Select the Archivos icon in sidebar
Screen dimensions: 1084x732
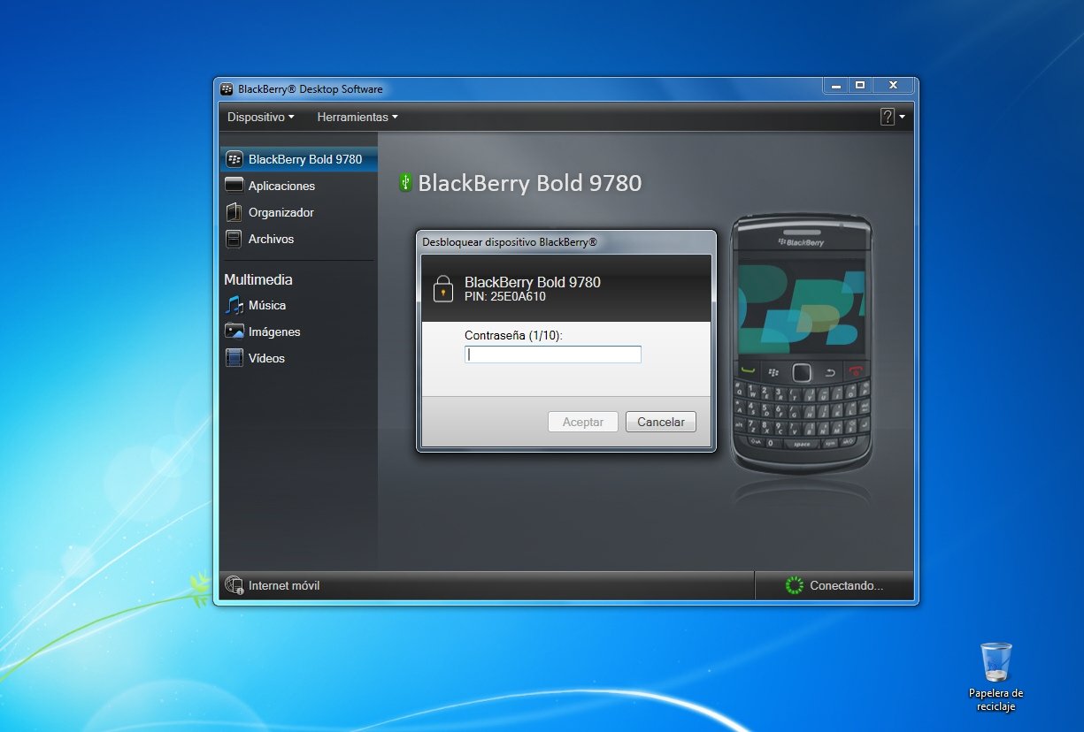tap(234, 239)
